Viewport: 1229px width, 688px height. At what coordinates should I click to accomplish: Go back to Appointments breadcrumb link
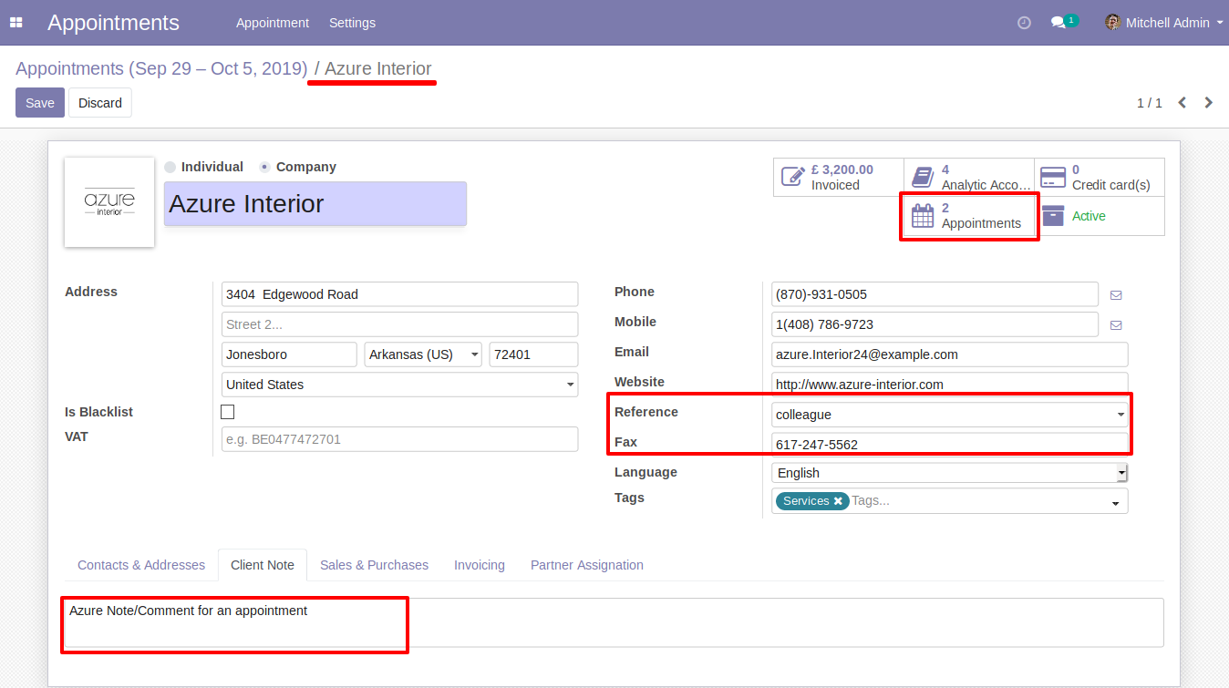(x=161, y=68)
